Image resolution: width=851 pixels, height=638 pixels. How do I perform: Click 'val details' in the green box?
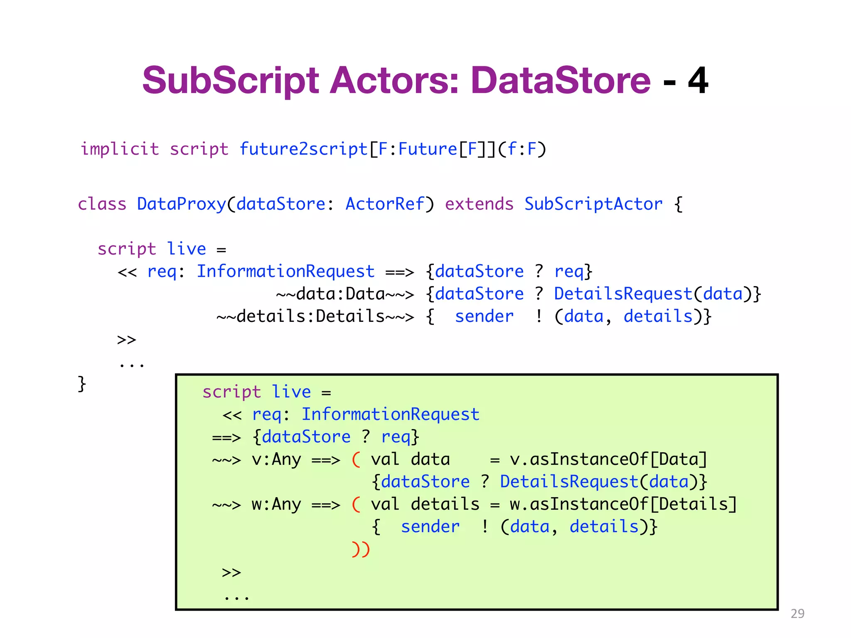[425, 505]
